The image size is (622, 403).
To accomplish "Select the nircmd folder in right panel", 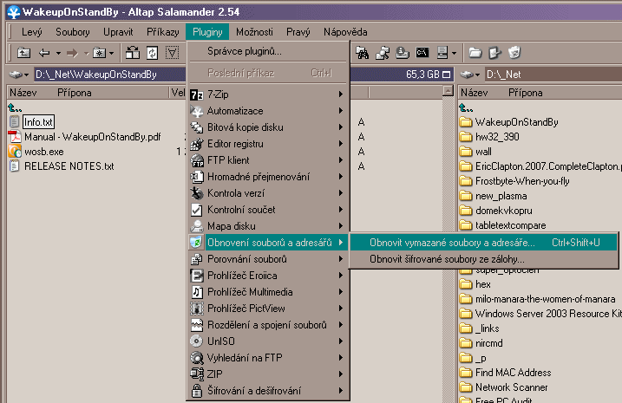I will click(x=488, y=343).
